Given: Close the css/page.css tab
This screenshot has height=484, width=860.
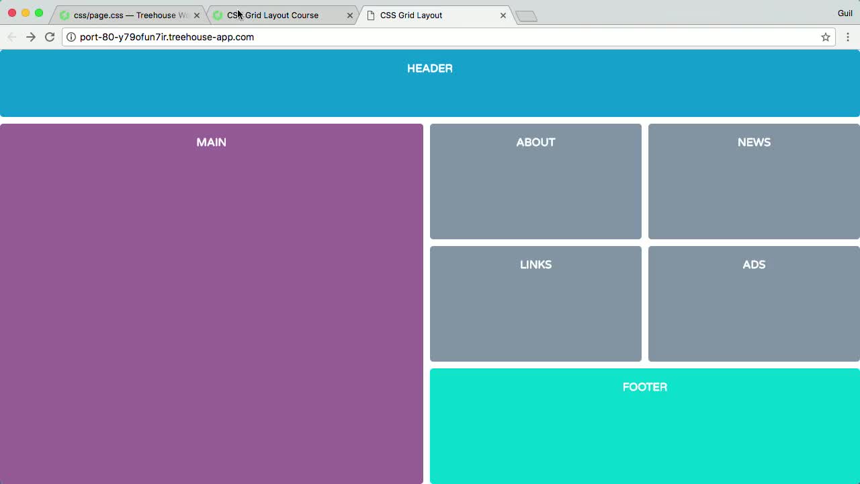Looking at the screenshot, I should click(x=196, y=15).
